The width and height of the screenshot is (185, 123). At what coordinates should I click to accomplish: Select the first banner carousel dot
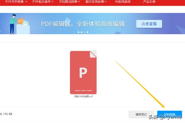click(78, 32)
